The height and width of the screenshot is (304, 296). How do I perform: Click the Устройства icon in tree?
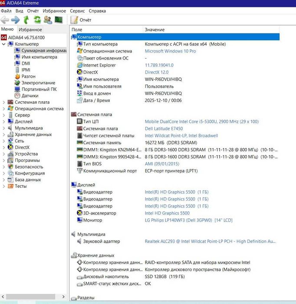[10, 154]
